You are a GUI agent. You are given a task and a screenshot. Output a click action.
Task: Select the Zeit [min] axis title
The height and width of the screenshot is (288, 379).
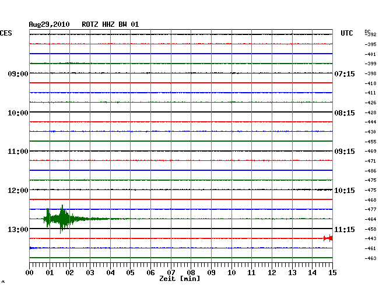click(x=180, y=279)
